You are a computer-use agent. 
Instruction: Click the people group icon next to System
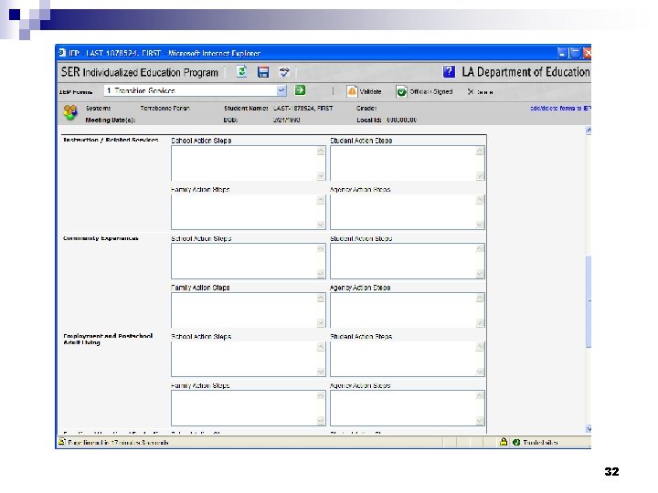pyautogui.click(x=70, y=112)
